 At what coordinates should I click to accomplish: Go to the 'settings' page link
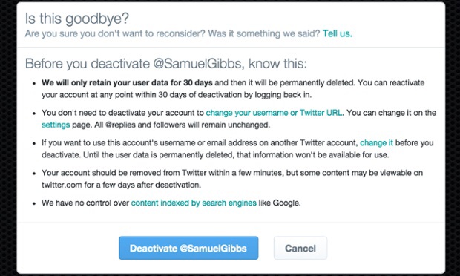click(x=56, y=125)
